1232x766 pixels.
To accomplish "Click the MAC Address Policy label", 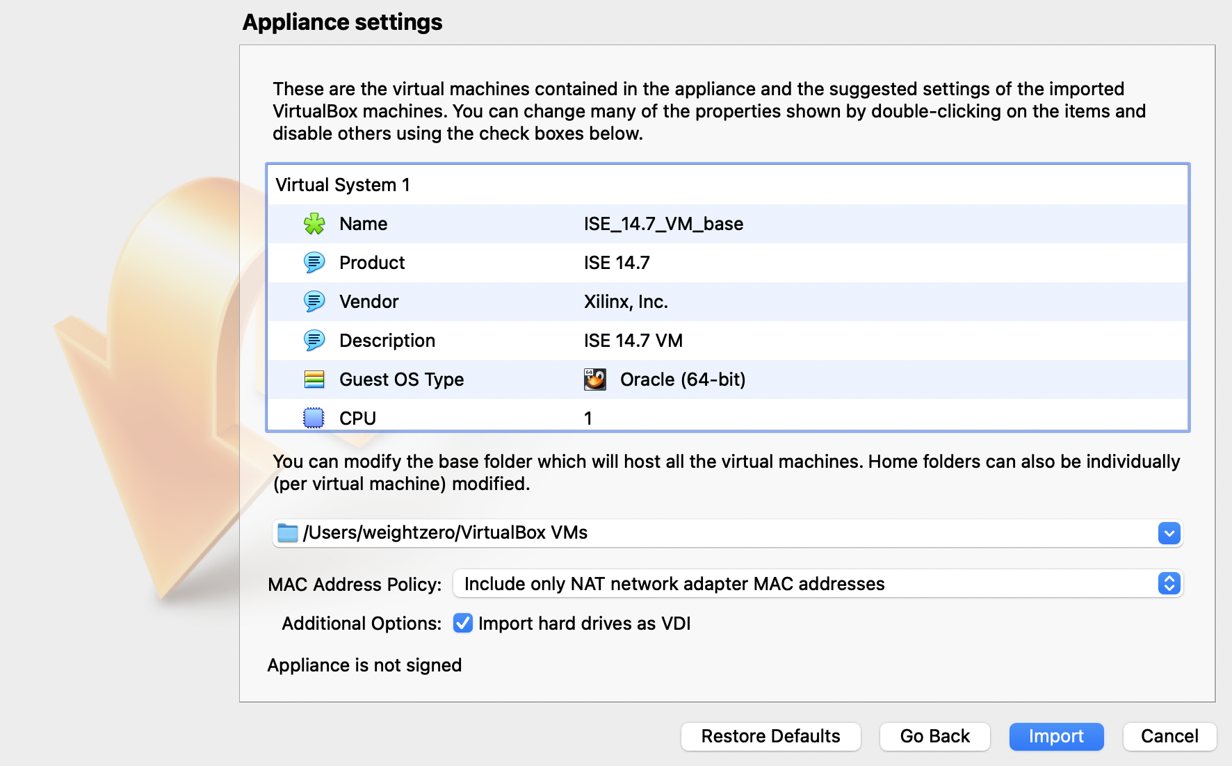I will [355, 585].
